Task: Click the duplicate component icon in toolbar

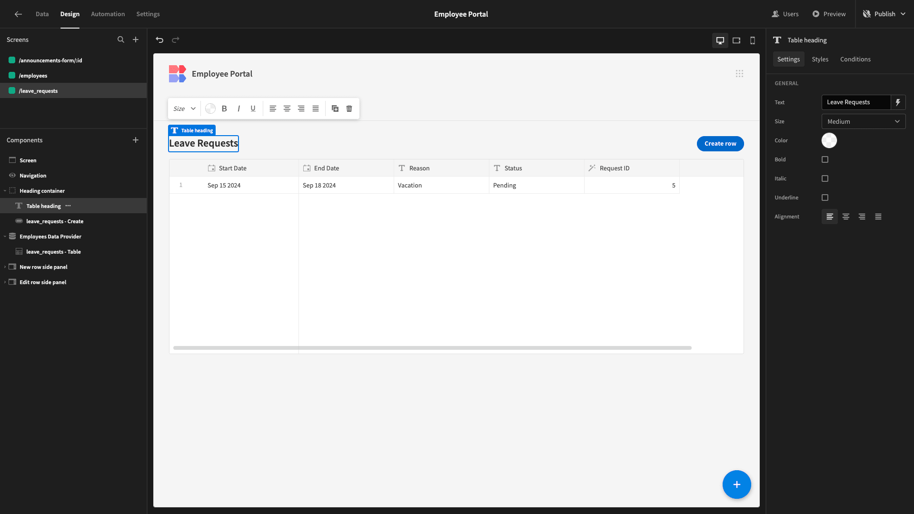Action: [x=335, y=109]
